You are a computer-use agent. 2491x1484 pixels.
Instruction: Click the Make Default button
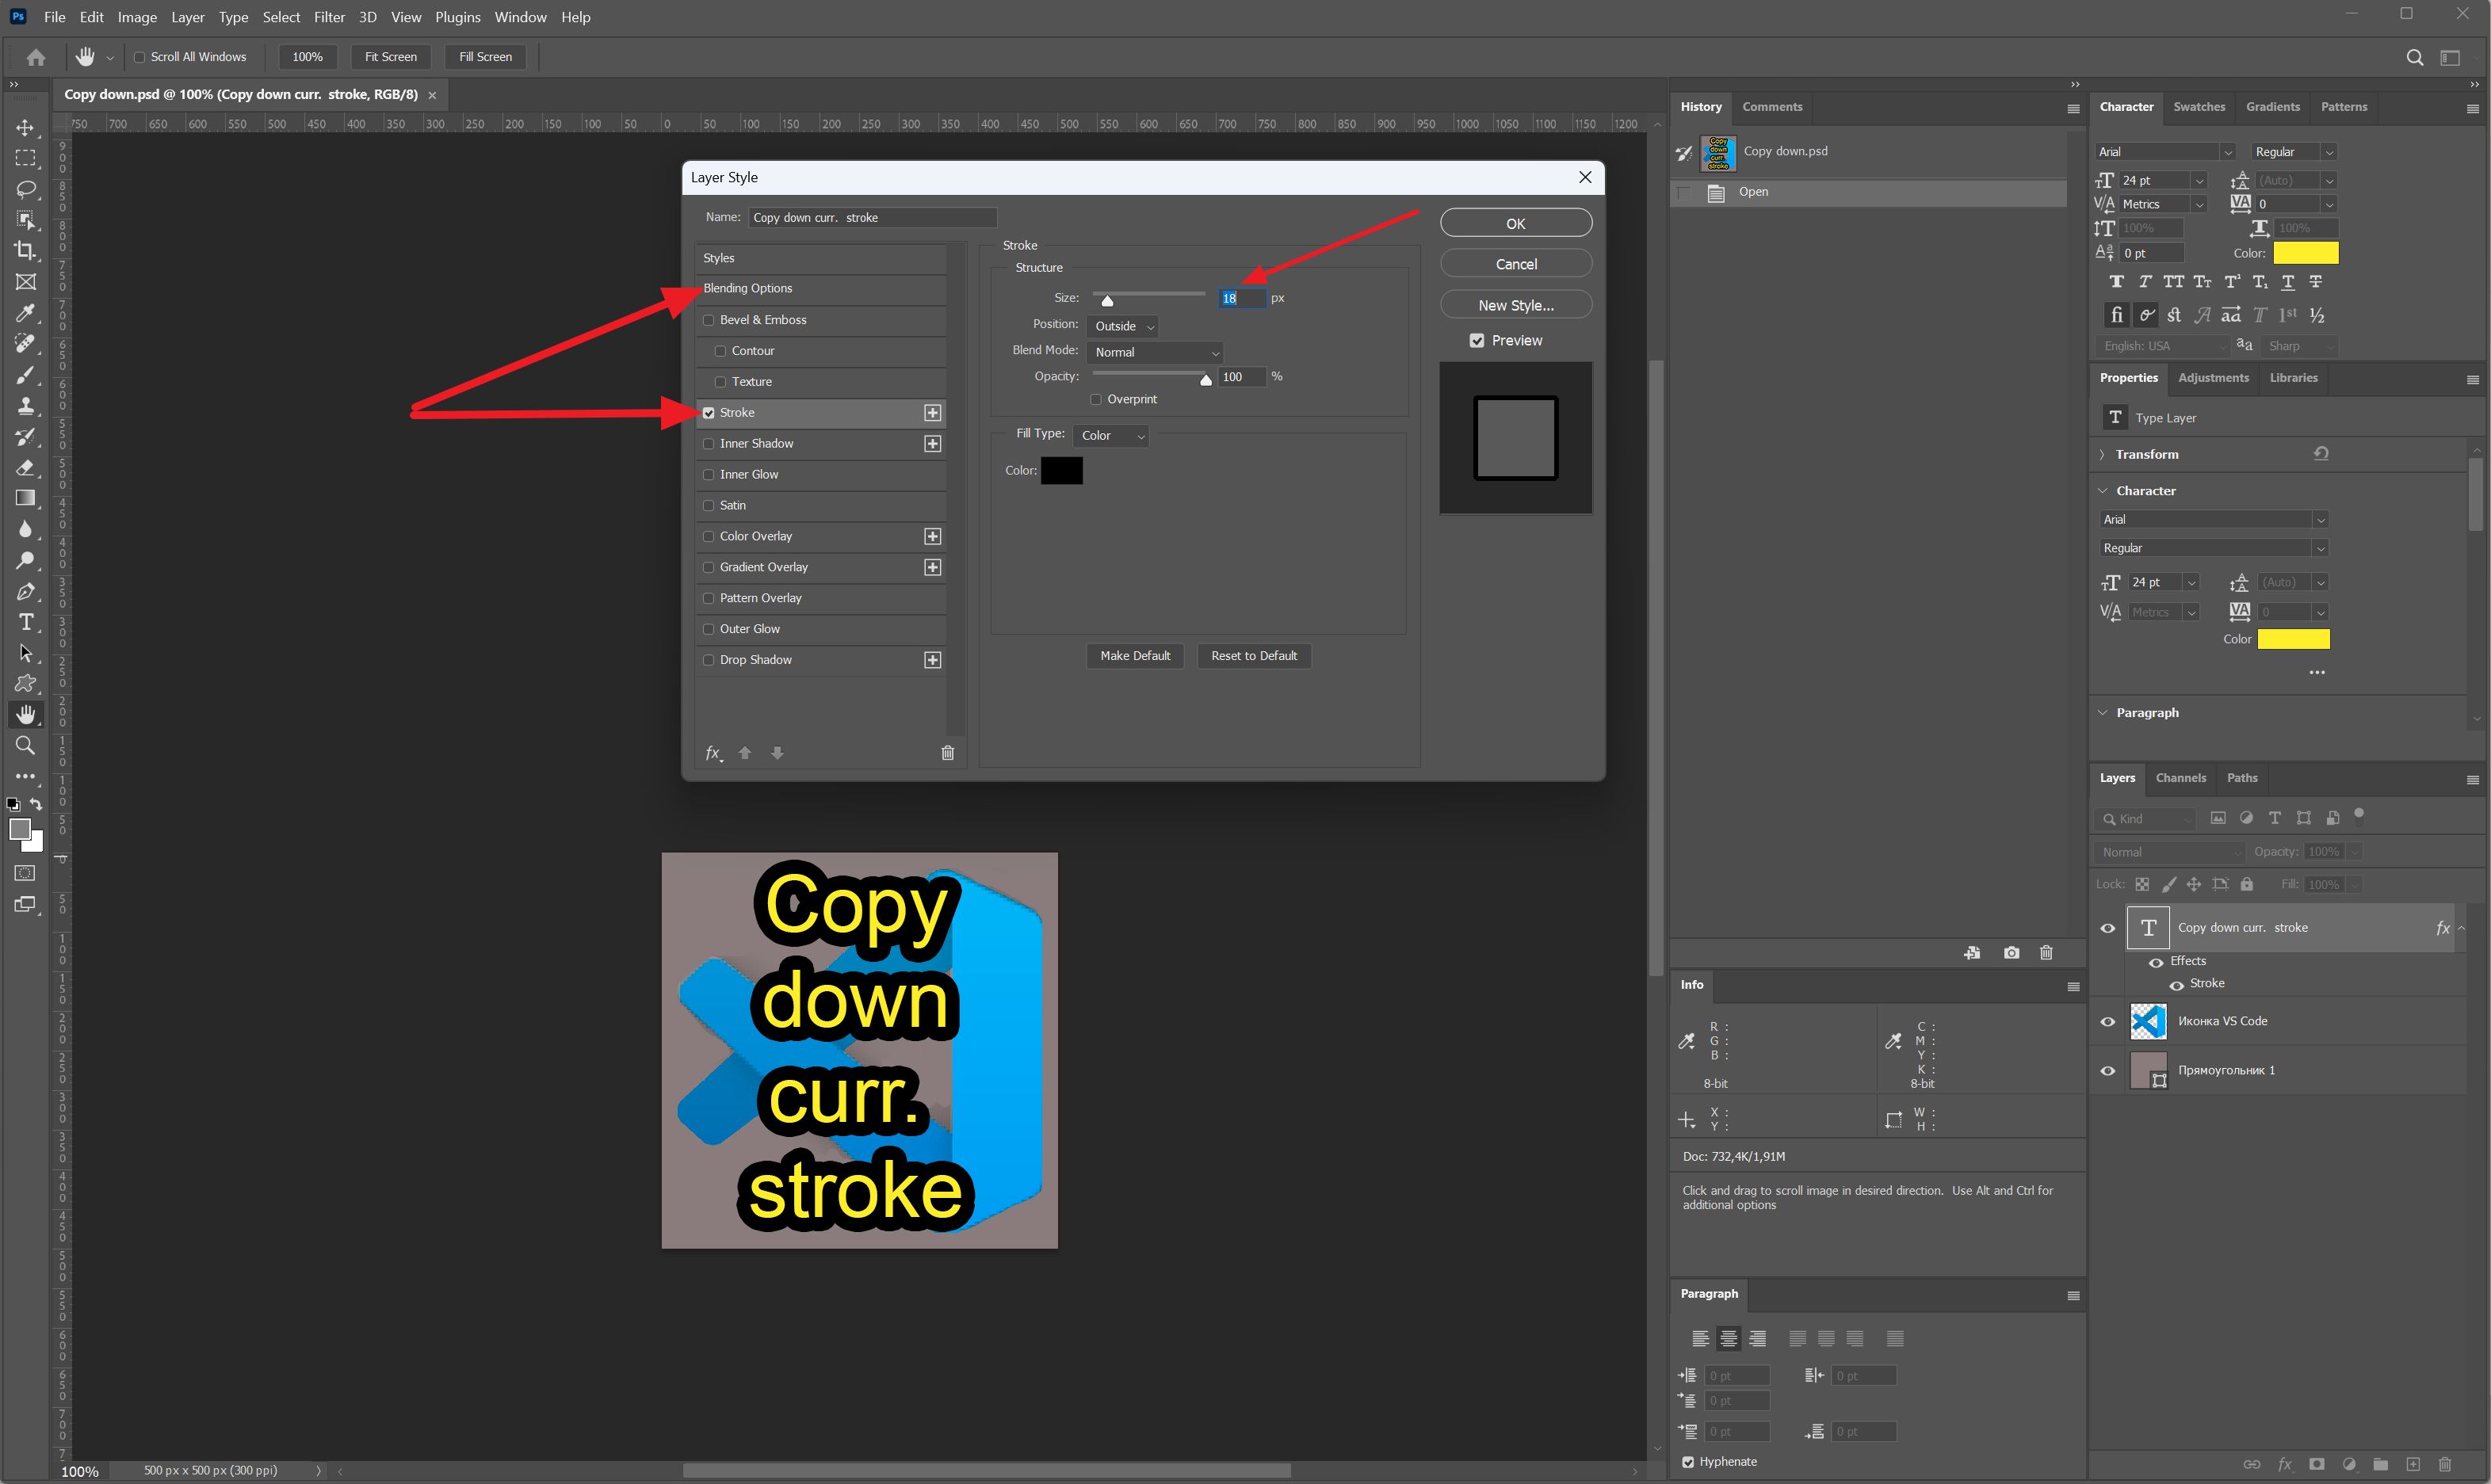click(1135, 656)
